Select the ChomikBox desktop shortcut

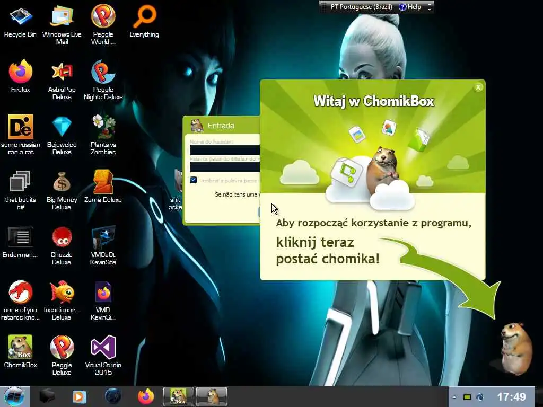point(21,351)
